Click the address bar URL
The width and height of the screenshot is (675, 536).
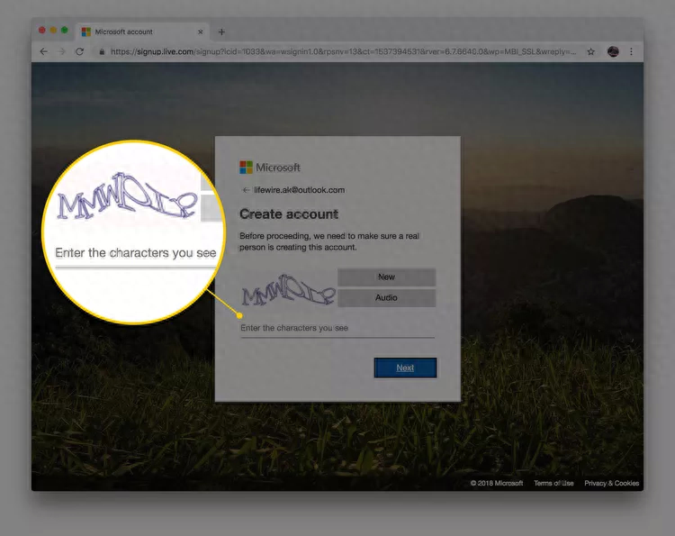343,51
